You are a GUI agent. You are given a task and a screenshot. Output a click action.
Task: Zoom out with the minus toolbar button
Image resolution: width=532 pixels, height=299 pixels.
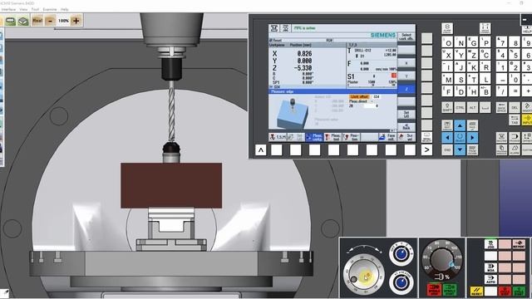pyautogui.click(x=50, y=21)
